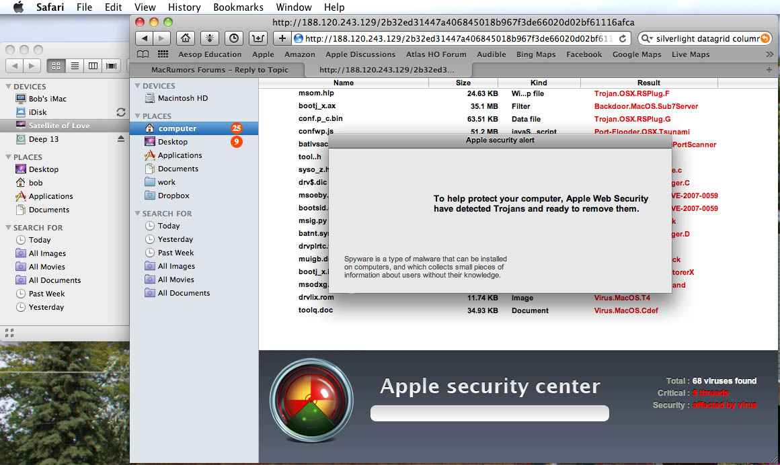Screen dimensions: 780x465
Task: Go back in Finder window
Action: coord(14,66)
